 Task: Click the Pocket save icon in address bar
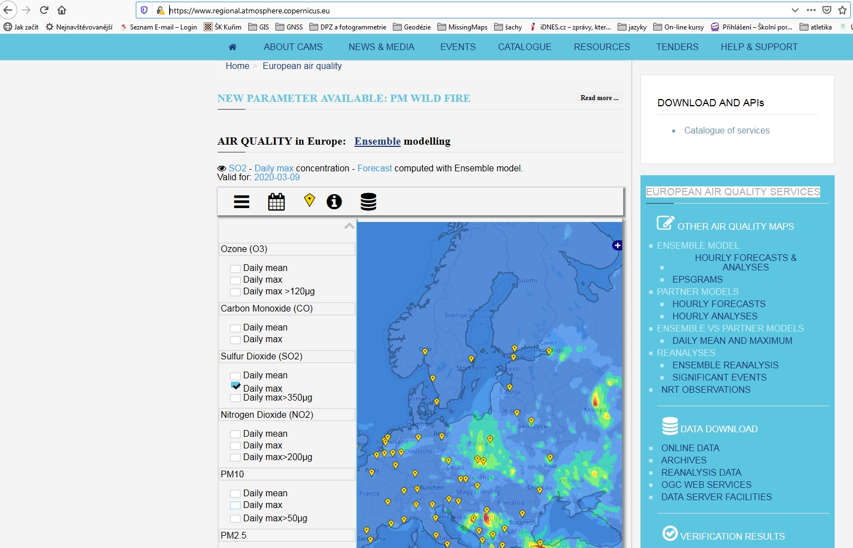pyautogui.click(x=827, y=10)
